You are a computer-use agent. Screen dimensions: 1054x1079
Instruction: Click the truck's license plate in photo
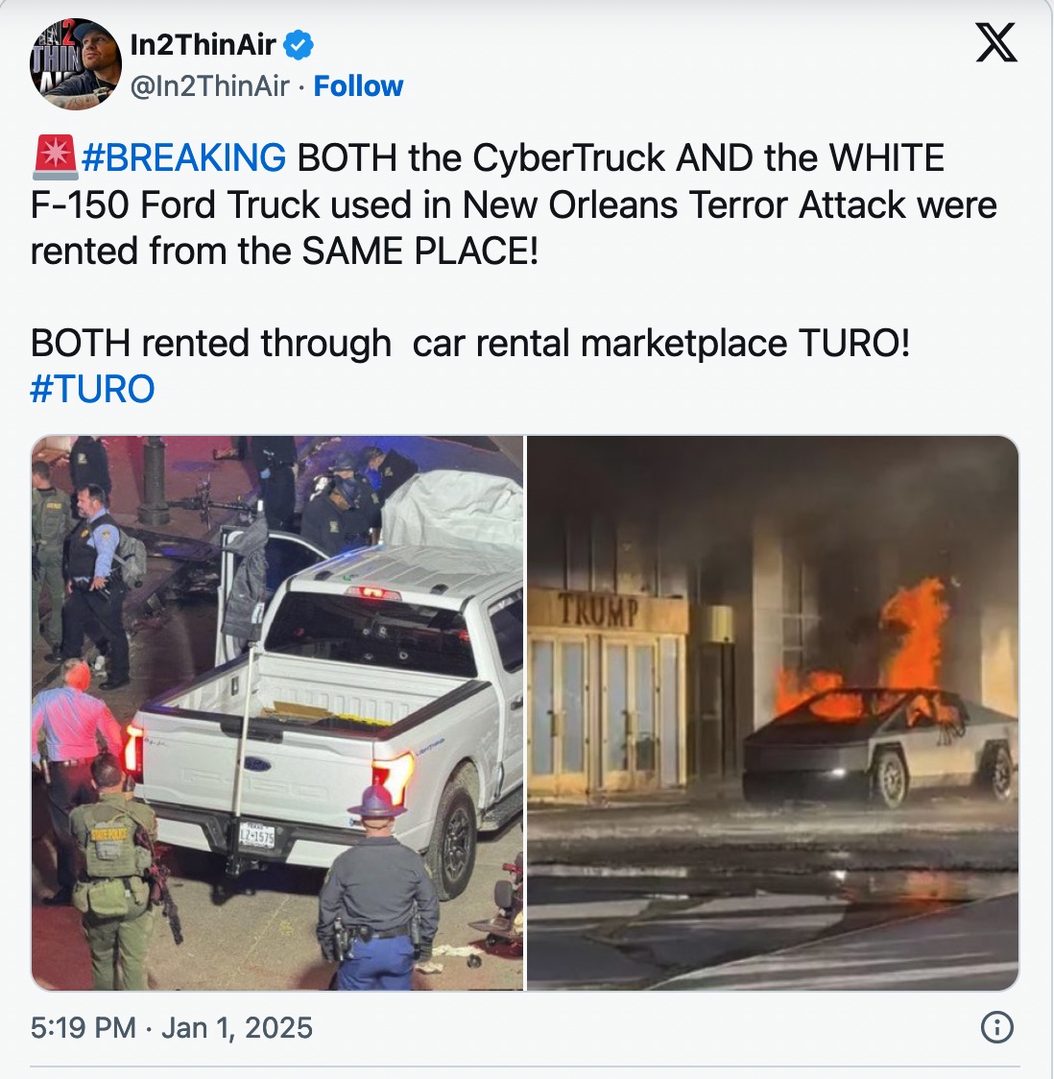point(256,835)
